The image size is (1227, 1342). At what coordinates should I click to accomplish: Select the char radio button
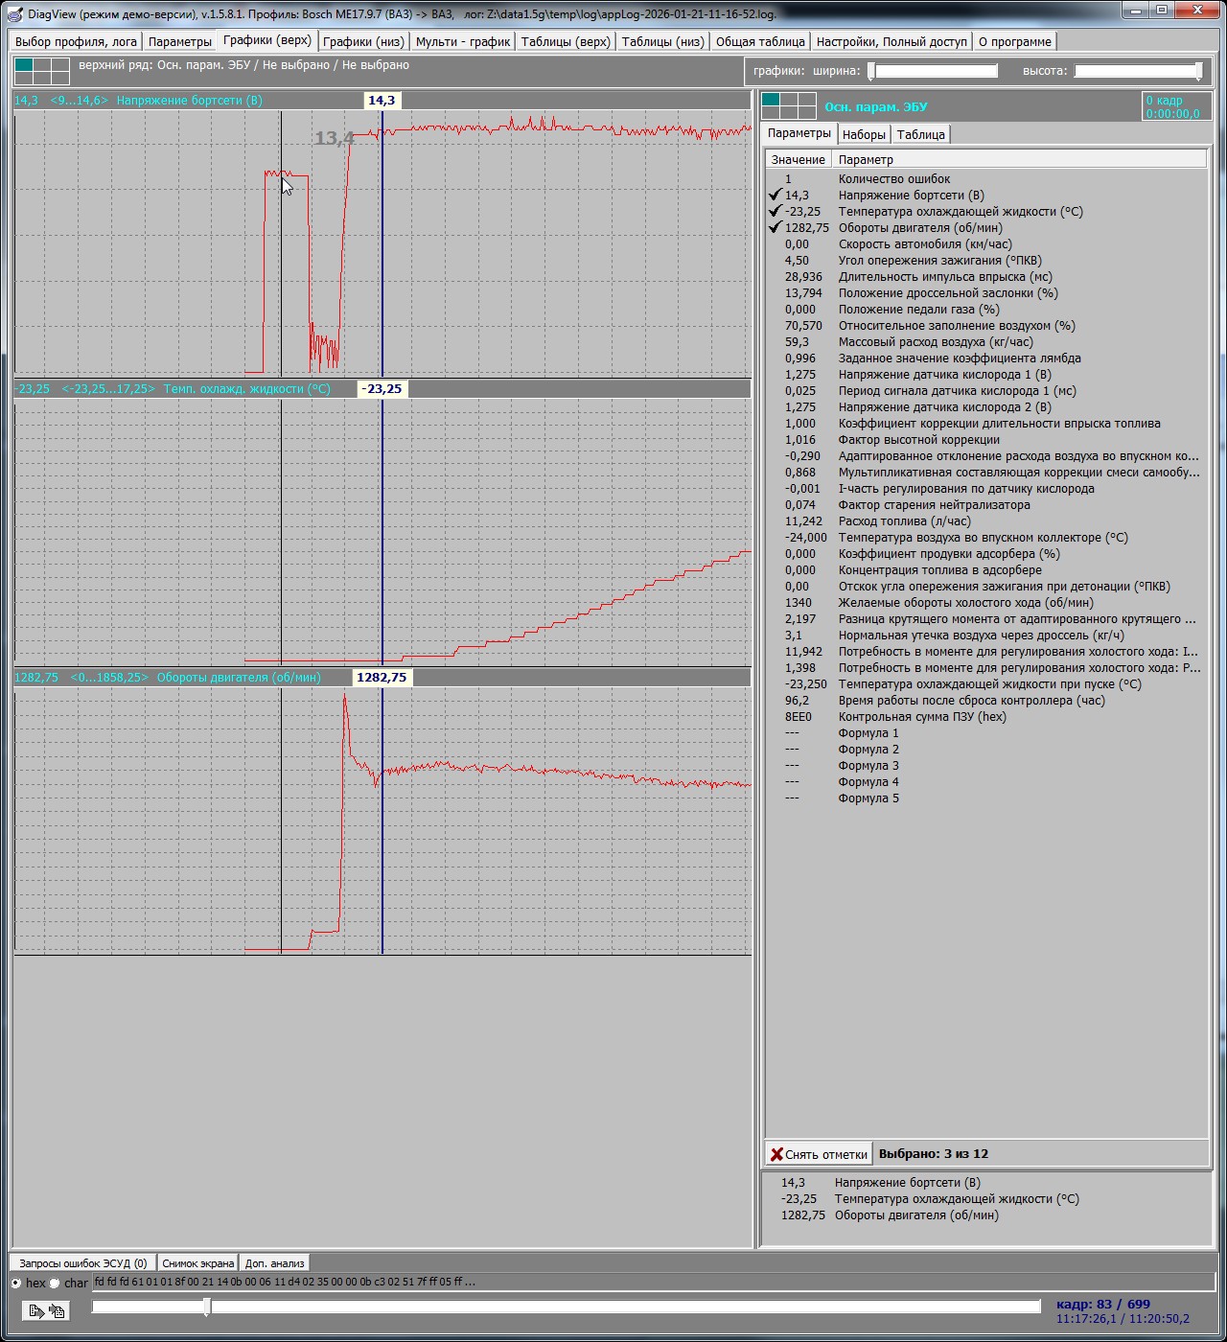point(55,1283)
